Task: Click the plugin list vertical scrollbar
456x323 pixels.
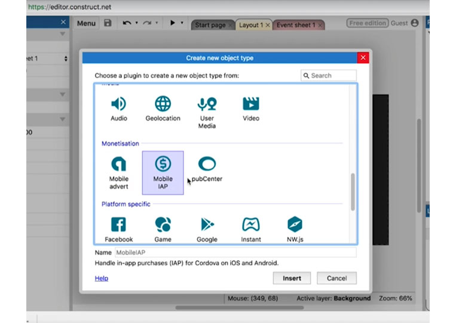Action: [x=353, y=192]
